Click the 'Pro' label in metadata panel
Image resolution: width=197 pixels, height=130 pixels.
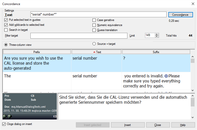point(7,96)
